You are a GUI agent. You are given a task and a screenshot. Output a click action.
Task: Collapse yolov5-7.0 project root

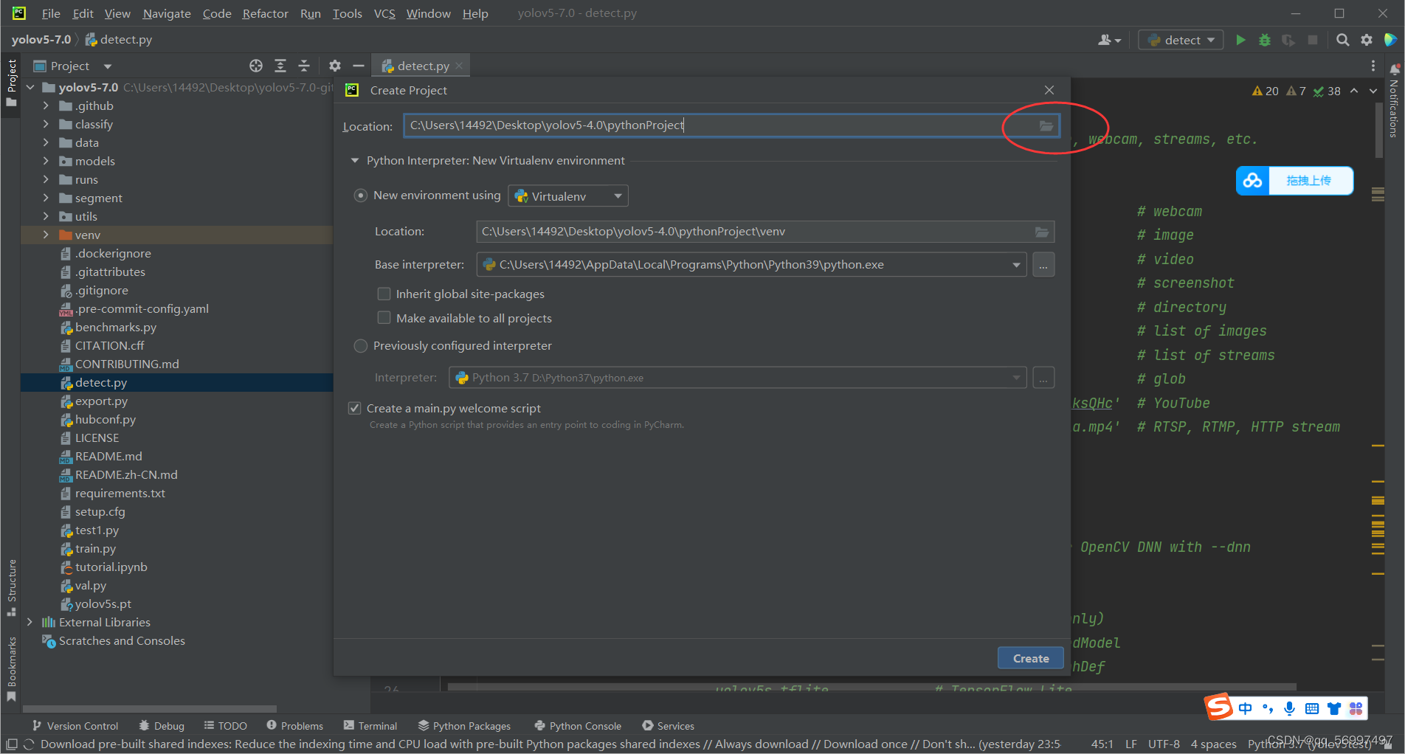tap(30, 87)
